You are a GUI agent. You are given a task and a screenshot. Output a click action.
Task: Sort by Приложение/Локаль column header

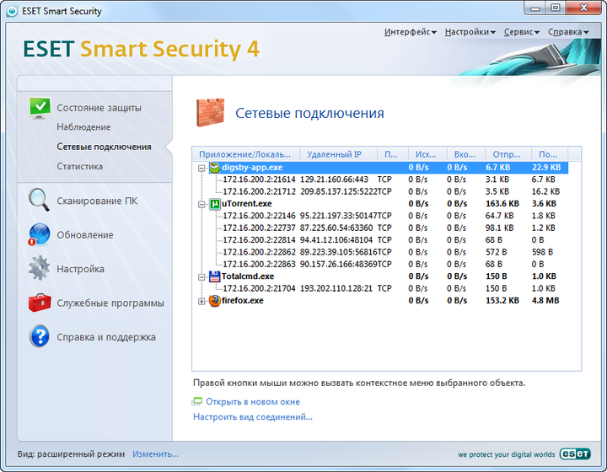(246, 154)
